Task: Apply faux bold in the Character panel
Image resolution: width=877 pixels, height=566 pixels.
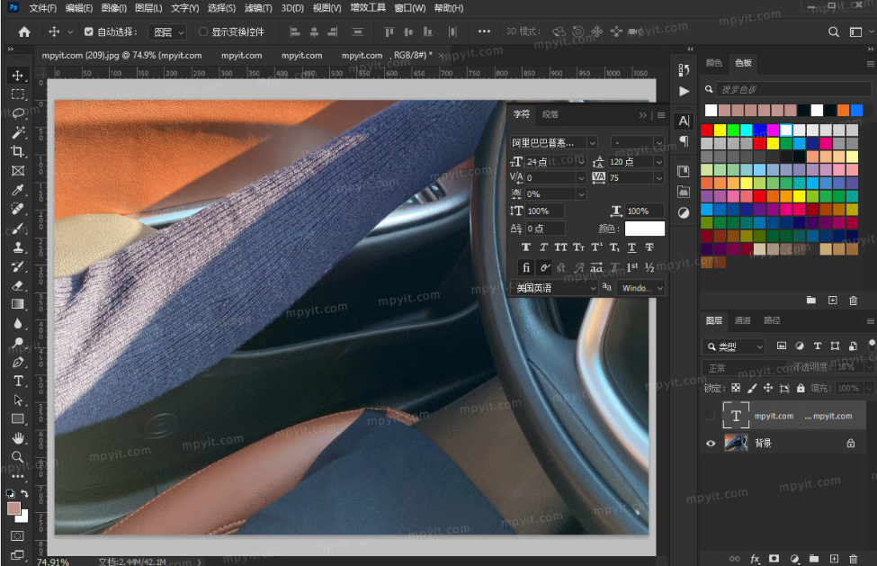Action: click(x=526, y=247)
